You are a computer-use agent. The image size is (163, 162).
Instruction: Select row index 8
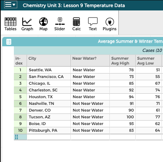coord(20,117)
